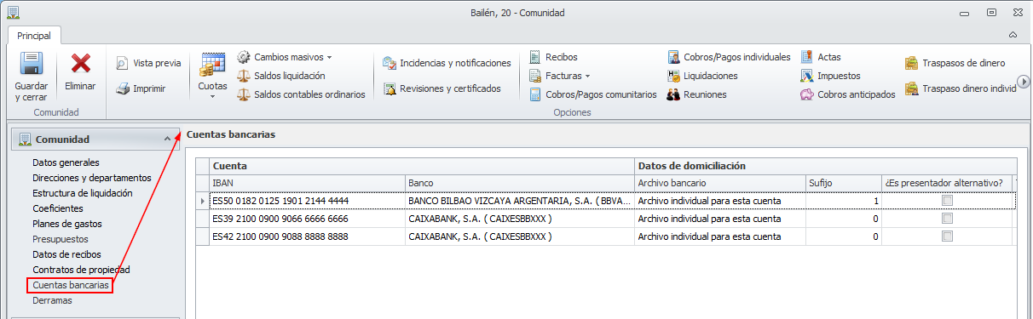
Task: Open the Cuotas dropdown arrow
Action: click(212, 96)
